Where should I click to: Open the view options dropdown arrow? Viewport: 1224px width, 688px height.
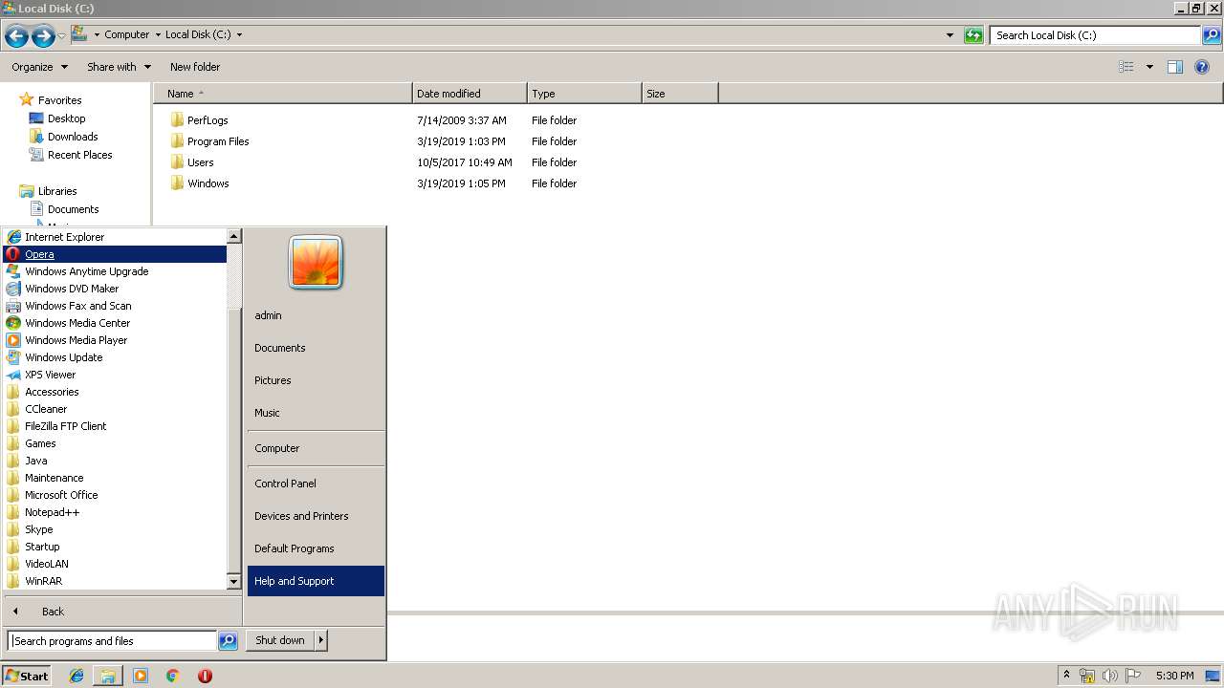tap(1149, 67)
